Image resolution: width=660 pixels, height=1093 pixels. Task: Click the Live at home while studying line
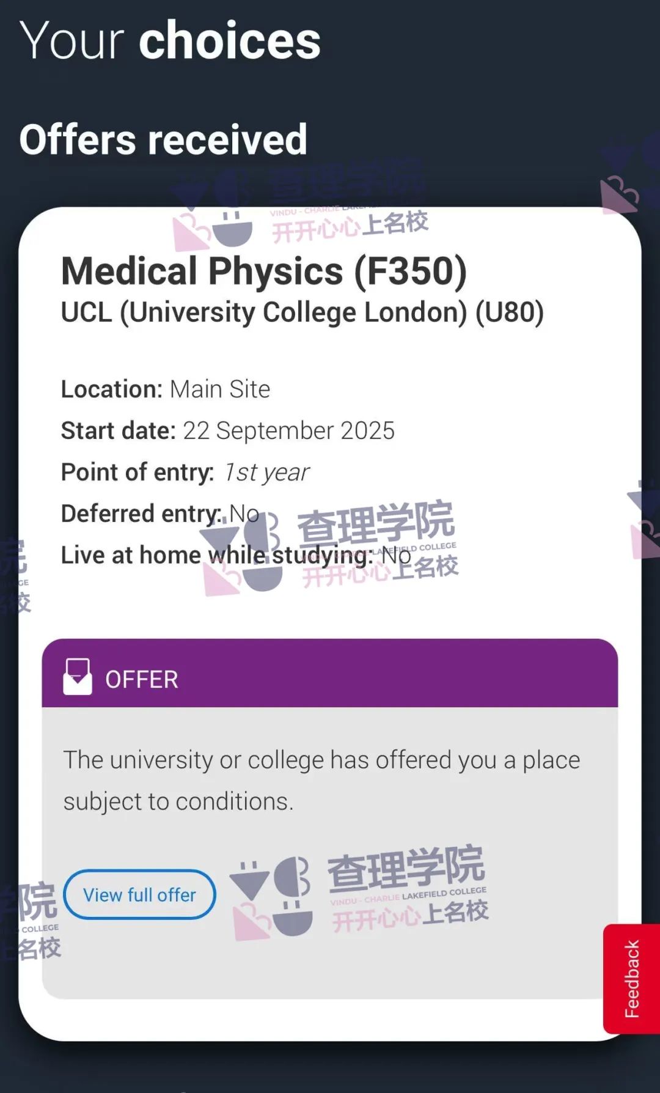click(x=236, y=555)
